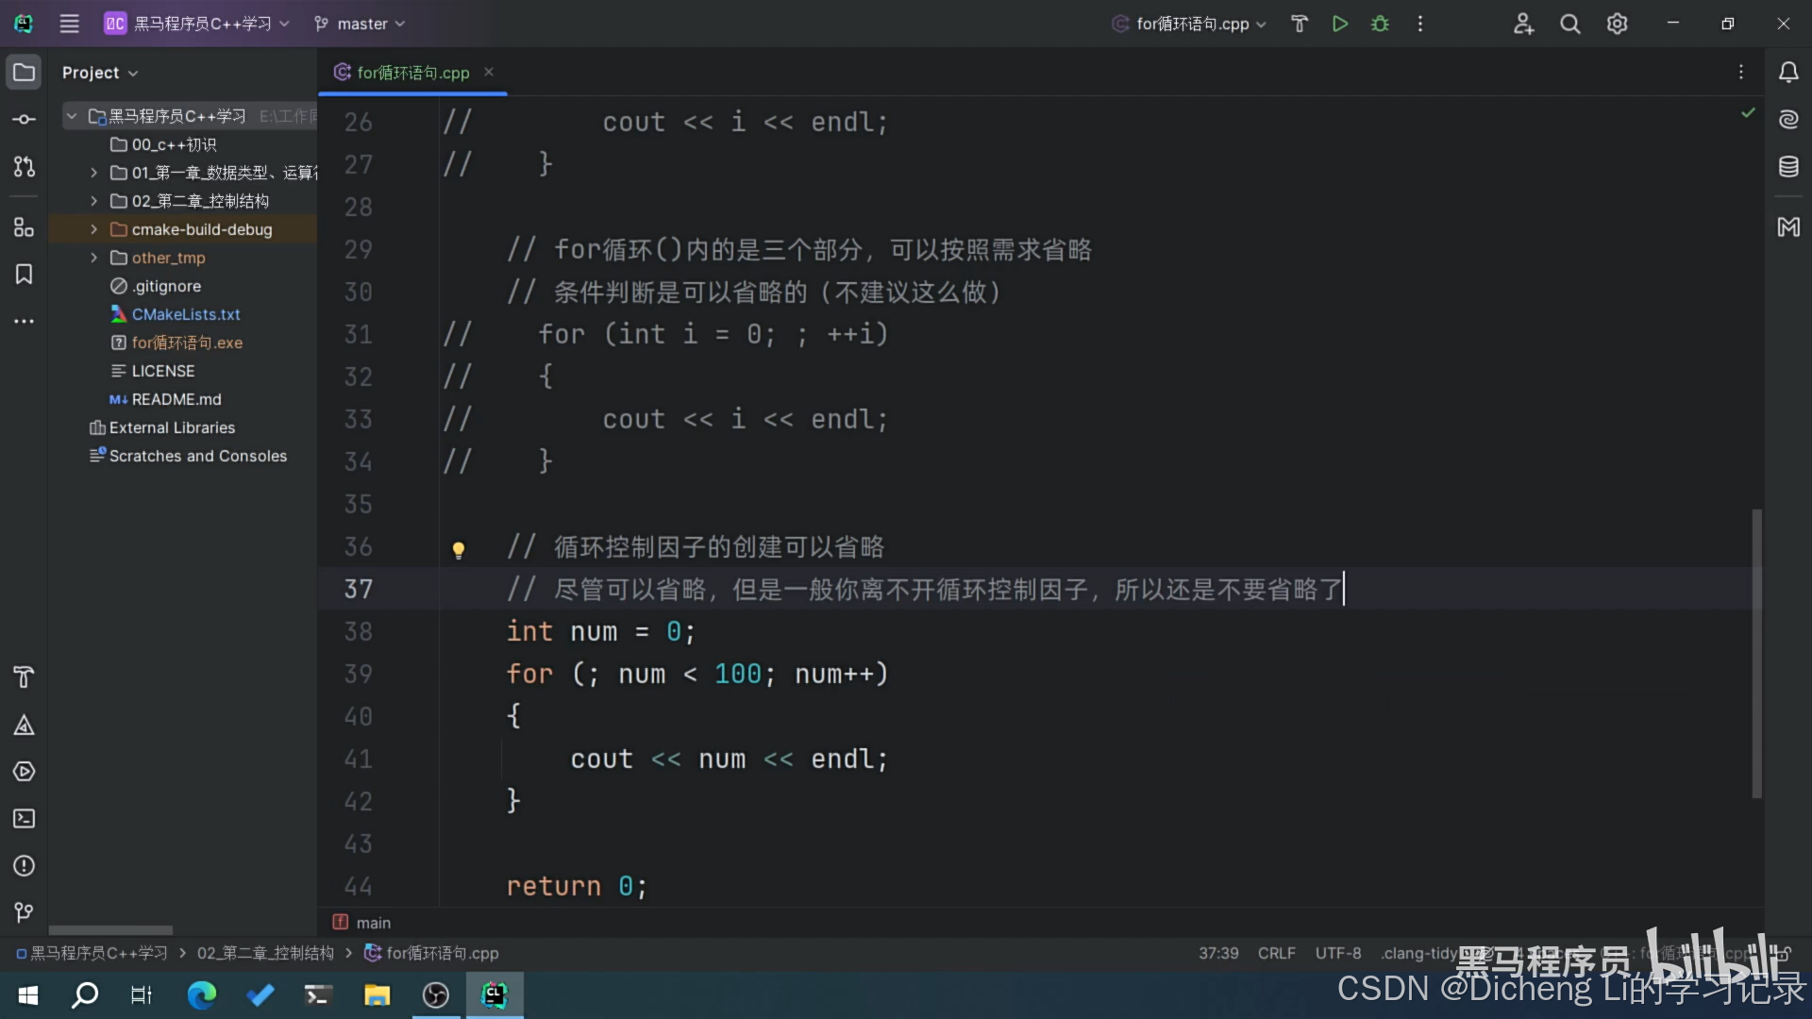
Task: Show more tool windows ellipsis
Action: 24,322
